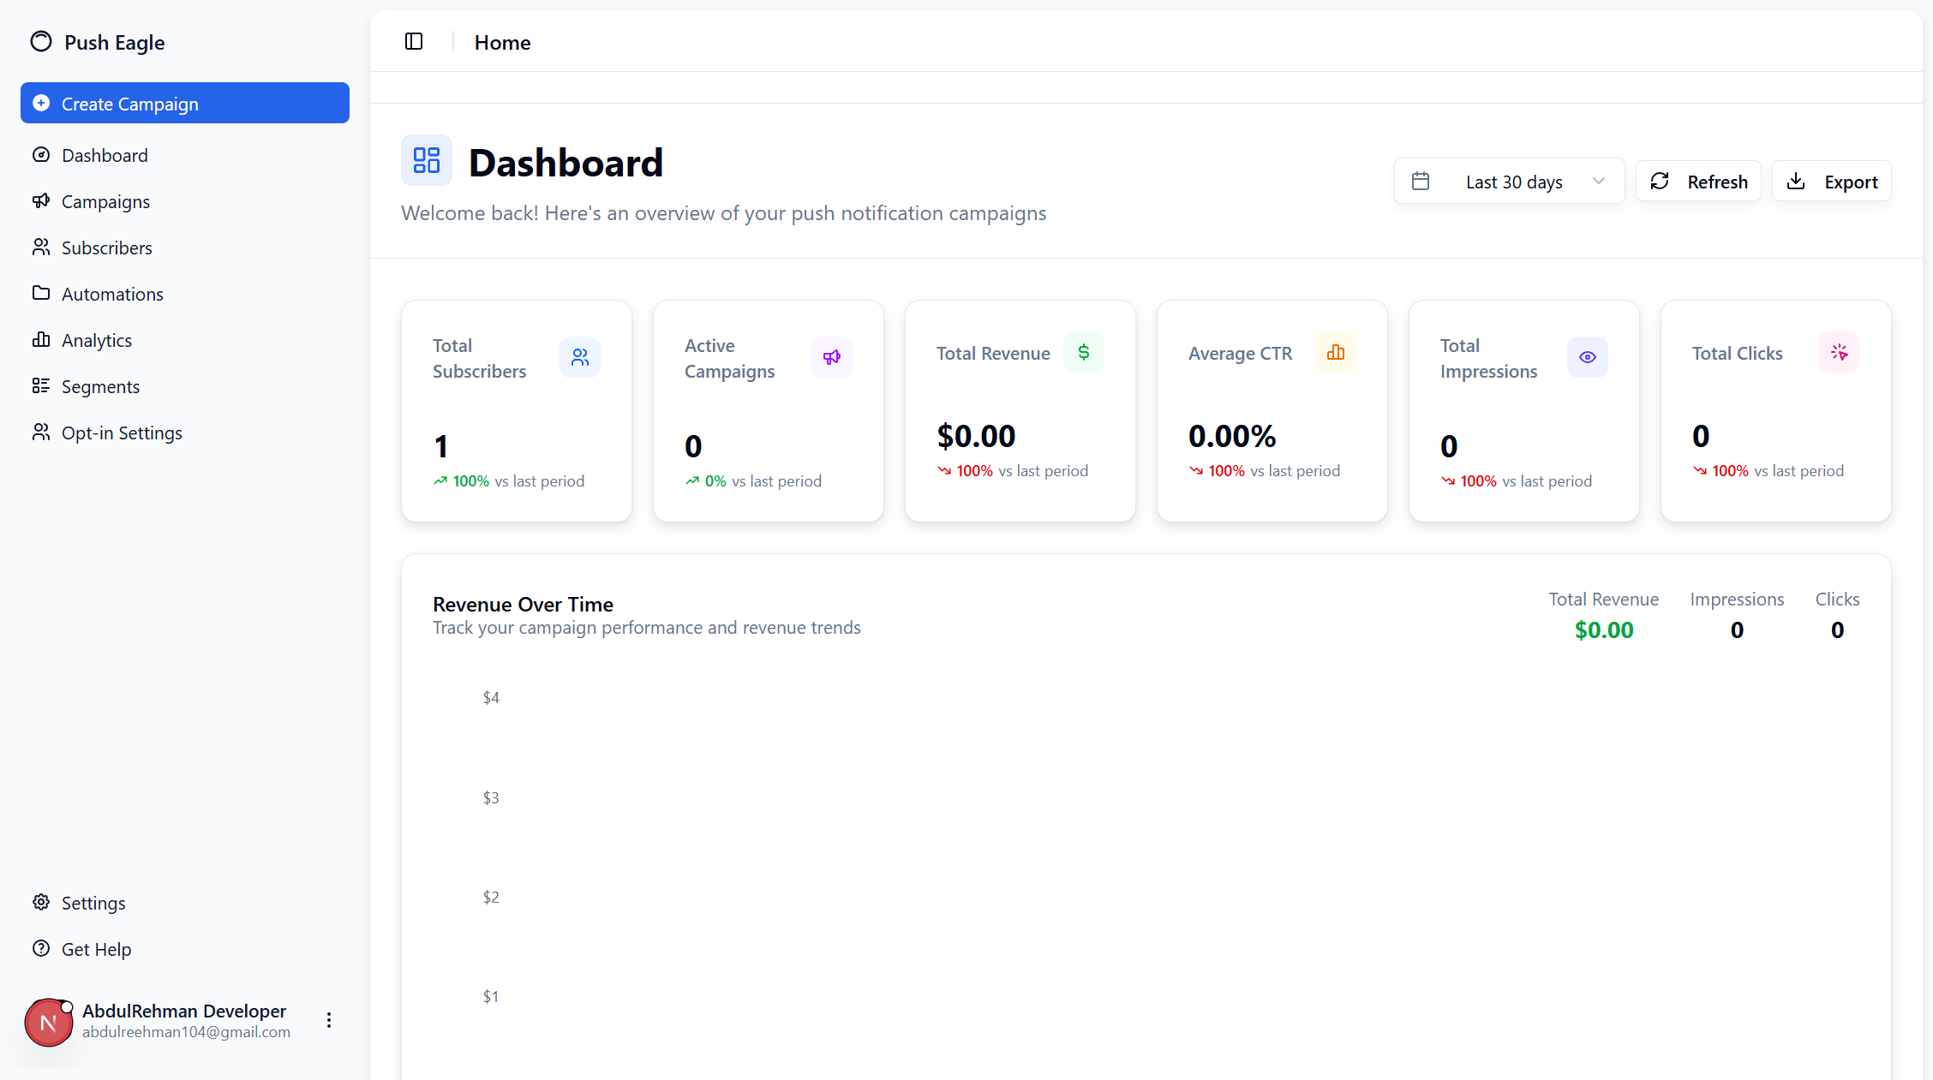Click the dollar icon on Total Revenue card
1933x1080 pixels.
[1084, 352]
